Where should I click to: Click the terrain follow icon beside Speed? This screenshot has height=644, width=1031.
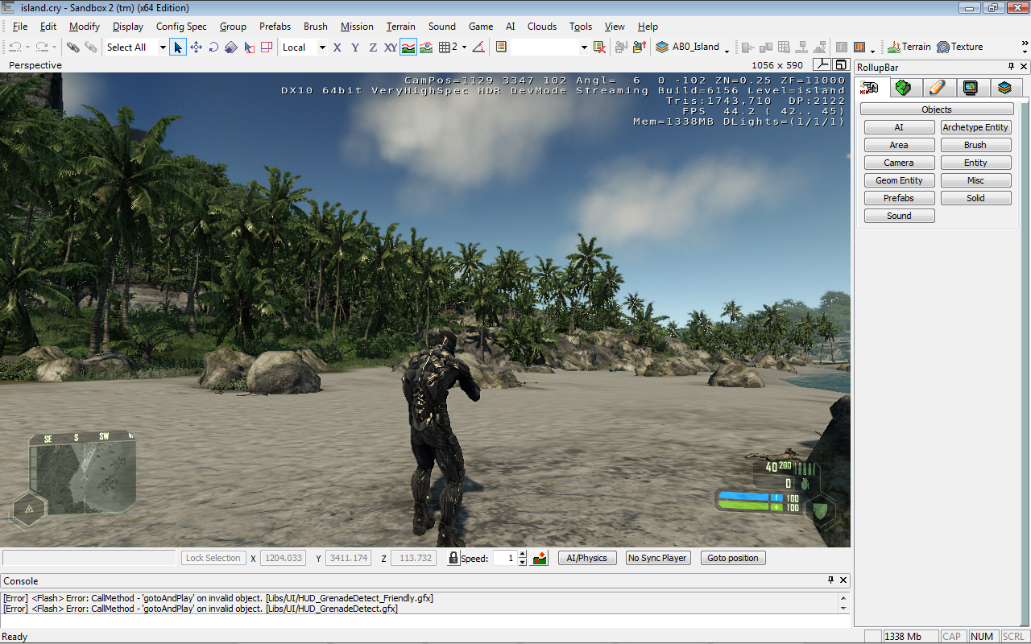tap(540, 558)
